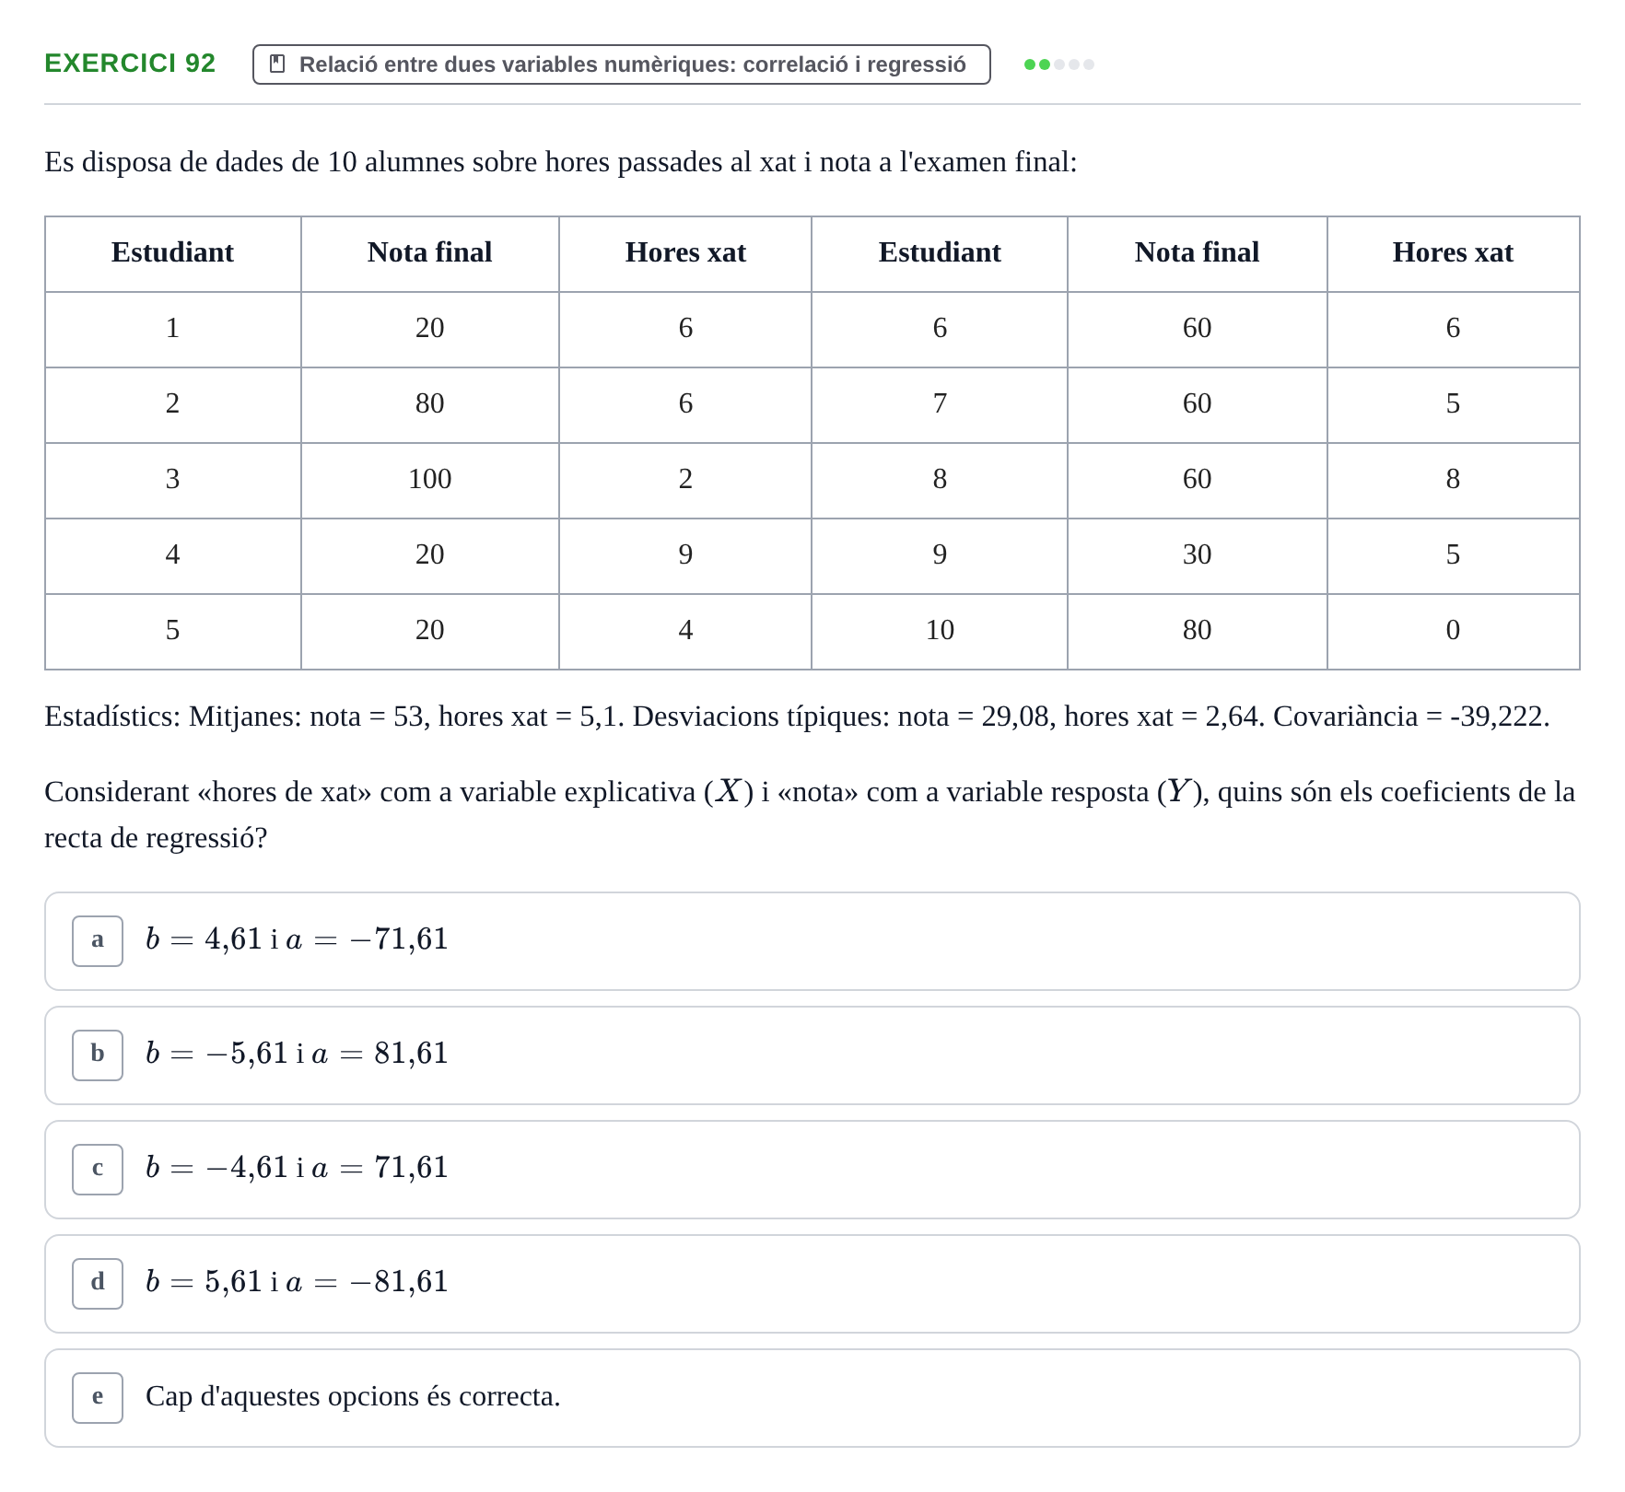1625x1492 pixels.
Task: Click the statistics line starting 'Estadístics: Mitjanes'
Action: click(x=798, y=717)
